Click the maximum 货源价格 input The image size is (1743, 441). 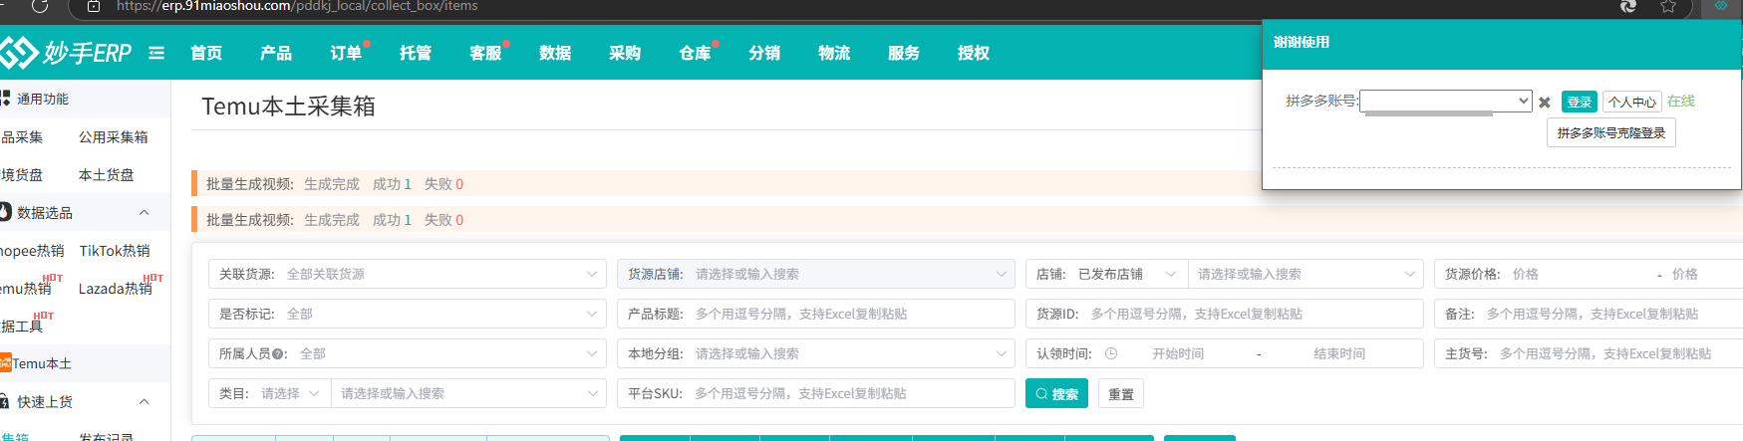1704,274
